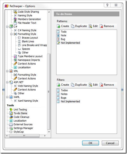Edit the selected filter
This screenshot has height=154, width=127.
(93, 85)
